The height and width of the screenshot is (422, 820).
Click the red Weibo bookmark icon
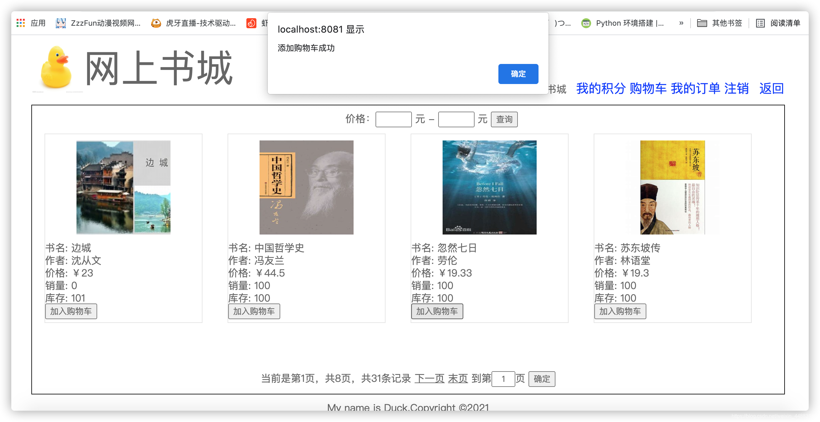click(x=251, y=23)
